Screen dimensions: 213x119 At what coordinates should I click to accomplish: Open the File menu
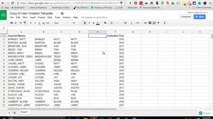pos(12,18)
